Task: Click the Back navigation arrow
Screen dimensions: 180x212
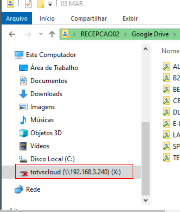Action: pos(12,34)
